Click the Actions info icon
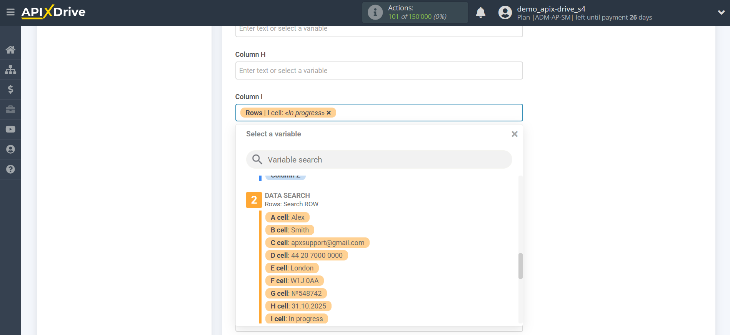730x335 pixels. pos(375,12)
